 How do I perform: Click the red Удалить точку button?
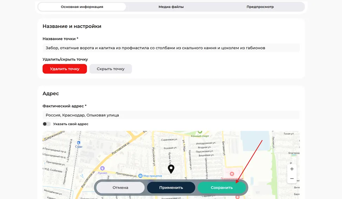[65, 69]
